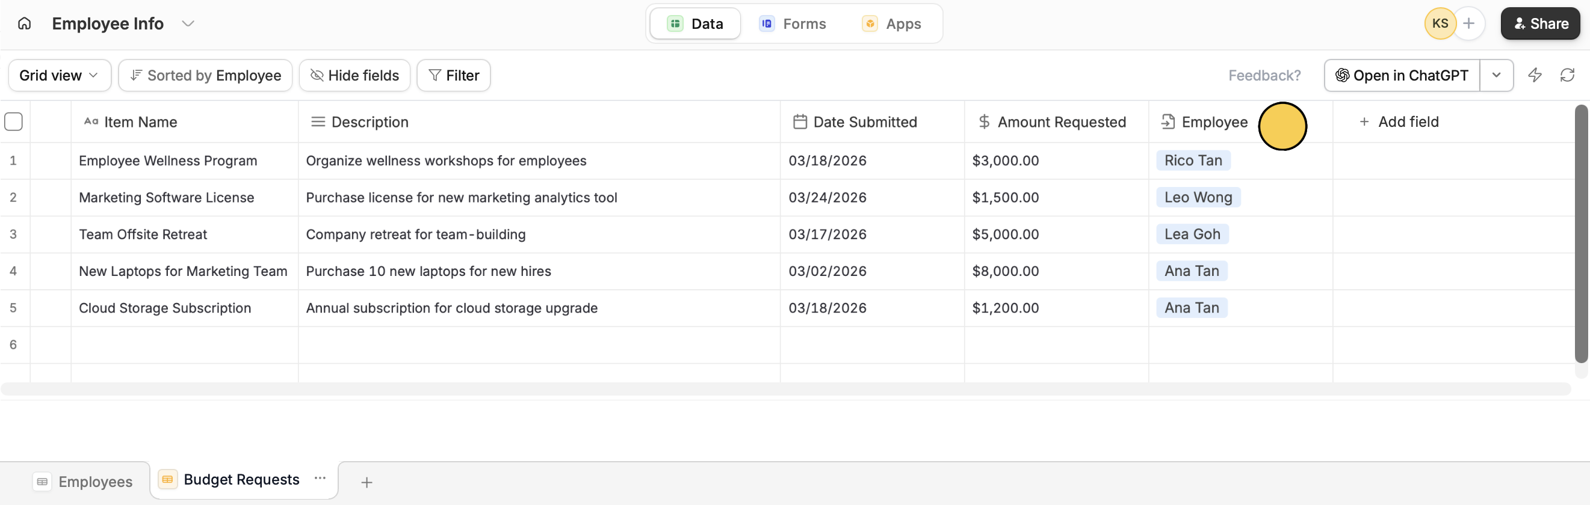1590x505 pixels.
Task: Click the Leo Wong employee tag
Action: pyautogui.click(x=1198, y=197)
